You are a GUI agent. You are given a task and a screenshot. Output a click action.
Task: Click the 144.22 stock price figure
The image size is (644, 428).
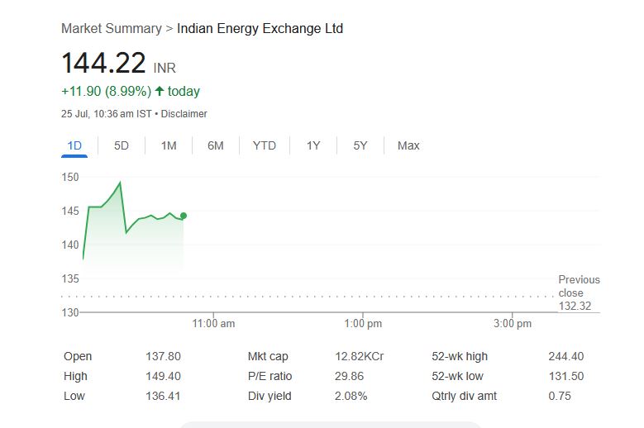(103, 63)
